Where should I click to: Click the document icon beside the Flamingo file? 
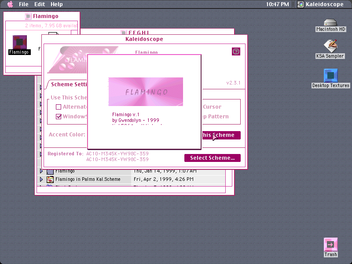pos(53,34)
